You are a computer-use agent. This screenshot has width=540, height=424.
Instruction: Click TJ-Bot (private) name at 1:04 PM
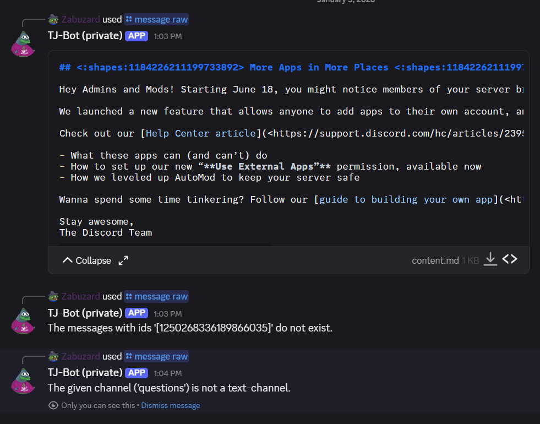(x=85, y=372)
